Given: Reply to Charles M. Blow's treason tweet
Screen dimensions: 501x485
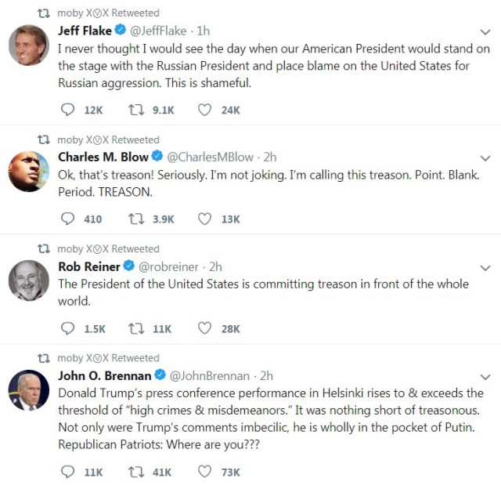Looking at the screenshot, I should pos(67,219).
